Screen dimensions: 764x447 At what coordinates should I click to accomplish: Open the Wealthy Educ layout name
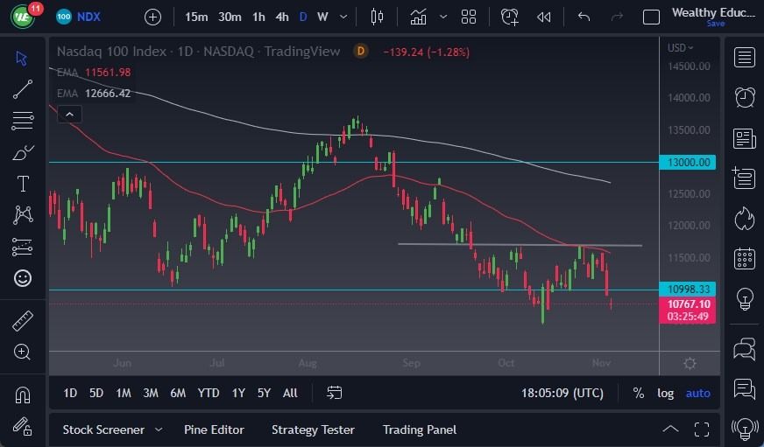pyautogui.click(x=713, y=12)
